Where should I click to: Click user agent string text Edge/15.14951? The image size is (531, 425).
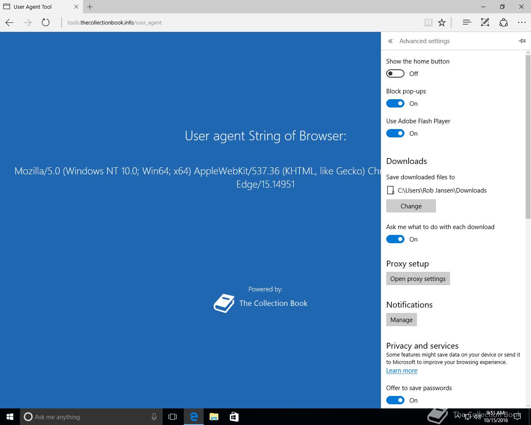pos(265,184)
